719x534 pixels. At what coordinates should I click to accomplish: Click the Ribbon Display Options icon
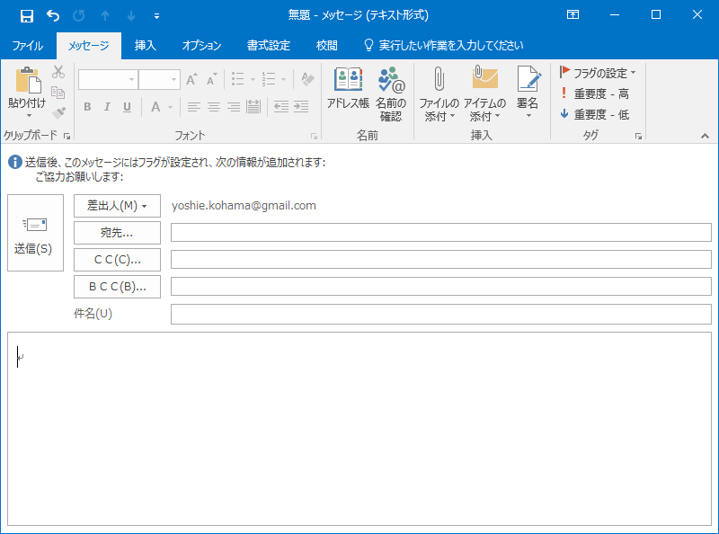(x=573, y=14)
